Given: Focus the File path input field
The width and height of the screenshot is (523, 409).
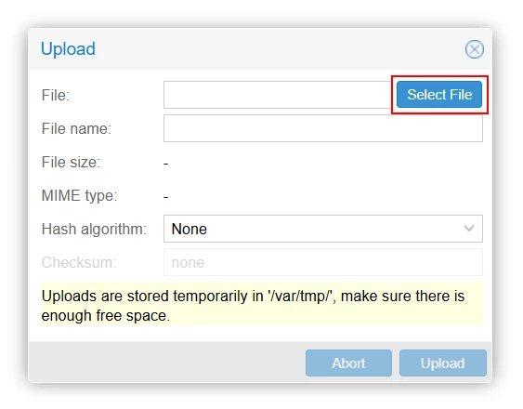Looking at the screenshot, I should coord(279,95).
